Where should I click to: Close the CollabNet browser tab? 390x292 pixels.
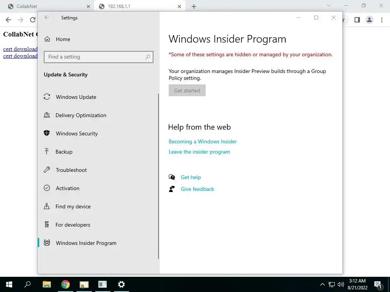pyautogui.click(x=88, y=6)
